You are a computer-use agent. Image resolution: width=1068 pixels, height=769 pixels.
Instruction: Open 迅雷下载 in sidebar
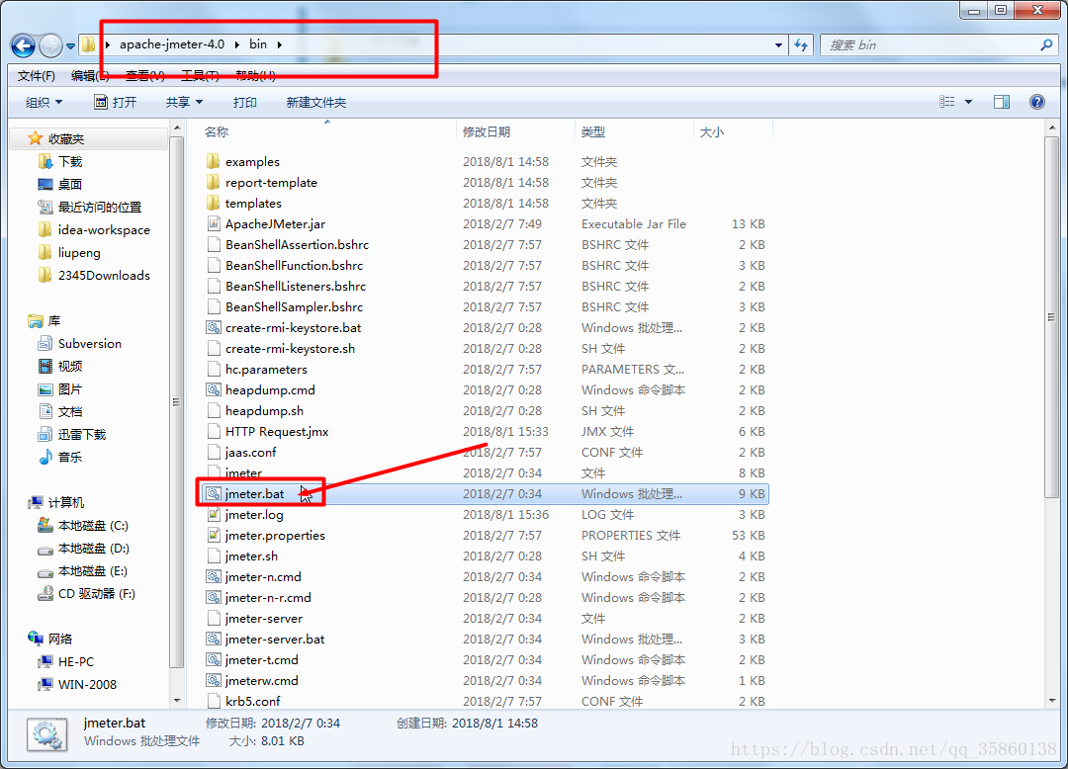pyautogui.click(x=82, y=434)
